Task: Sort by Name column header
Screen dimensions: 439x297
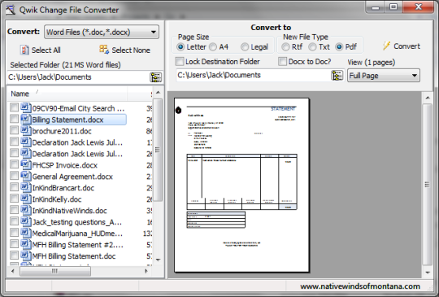Action: point(67,94)
